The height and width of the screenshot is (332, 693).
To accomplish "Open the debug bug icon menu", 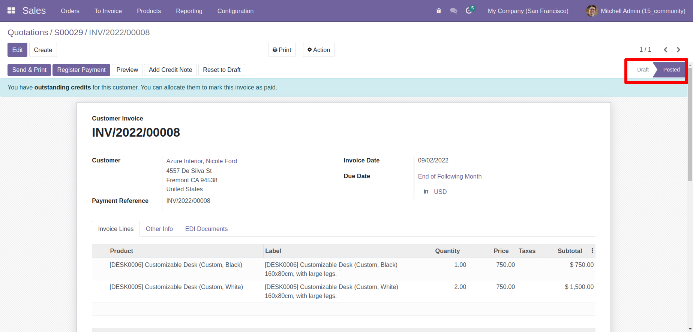I will click(x=439, y=11).
